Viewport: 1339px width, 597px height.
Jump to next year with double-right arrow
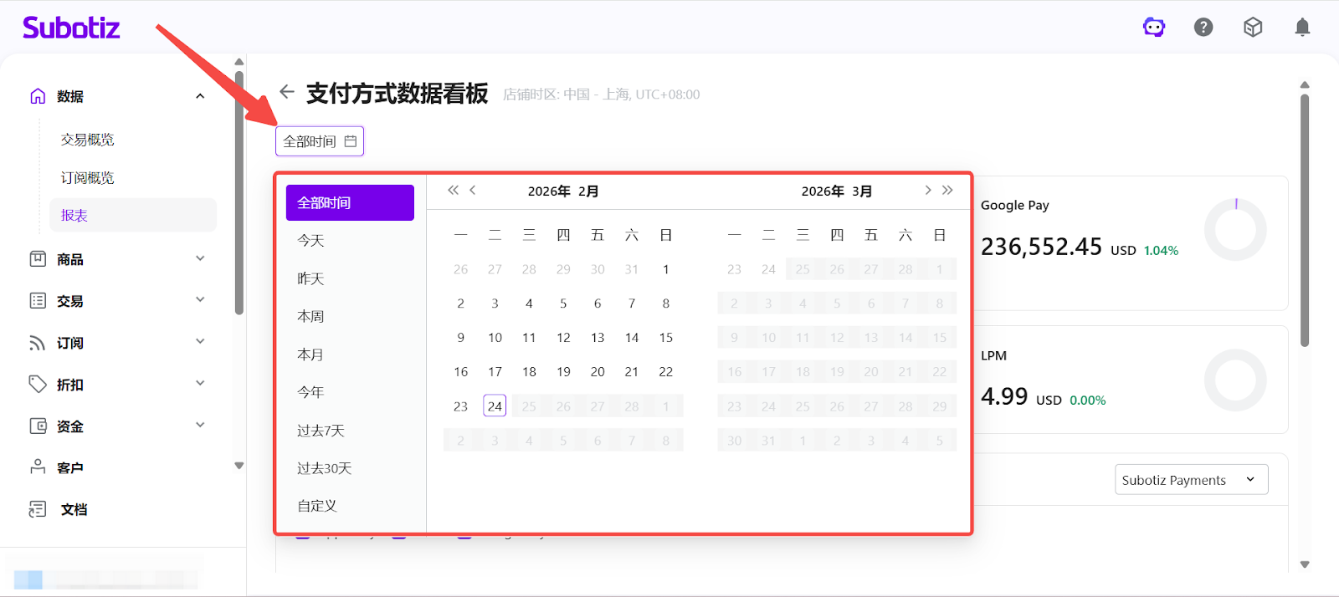(947, 191)
